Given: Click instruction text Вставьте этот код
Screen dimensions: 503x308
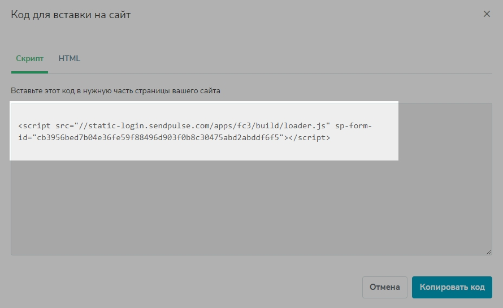Looking at the screenshot, I should click(115, 91).
